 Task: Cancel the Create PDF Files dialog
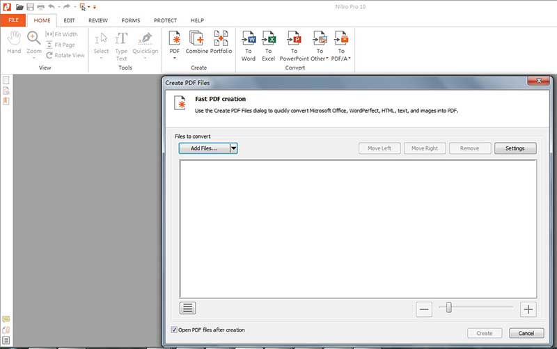click(526, 333)
